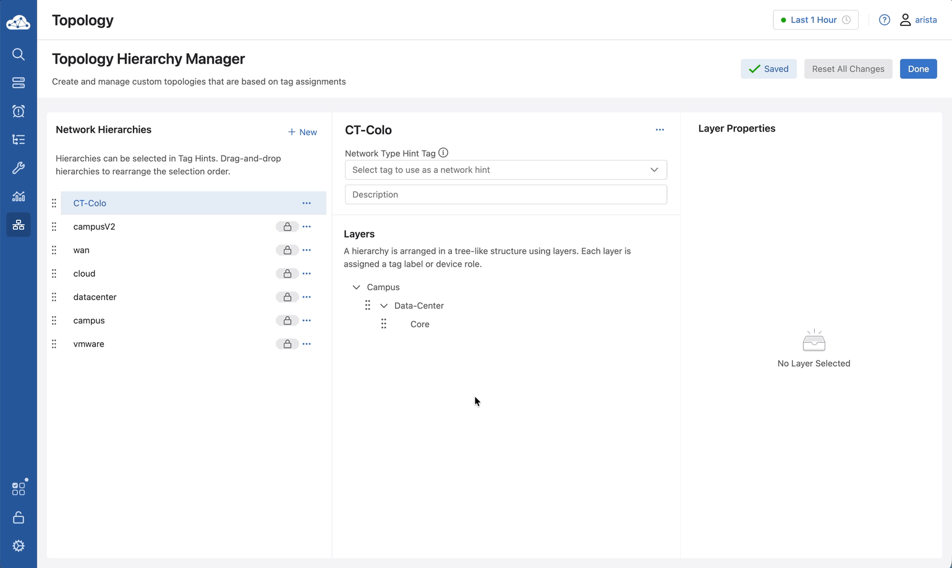Open the Last 1 Hour time selector
Screen dimensions: 952x568
(815, 20)
